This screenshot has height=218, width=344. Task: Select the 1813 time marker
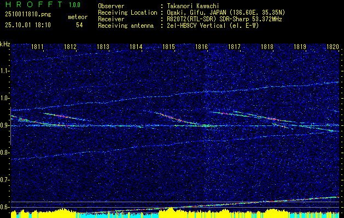[103, 47]
